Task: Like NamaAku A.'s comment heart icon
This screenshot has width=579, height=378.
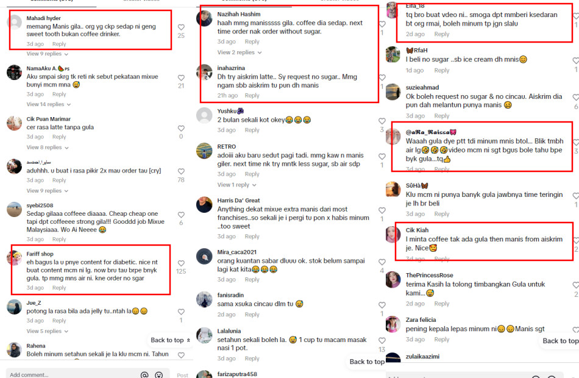Action: click(x=181, y=78)
